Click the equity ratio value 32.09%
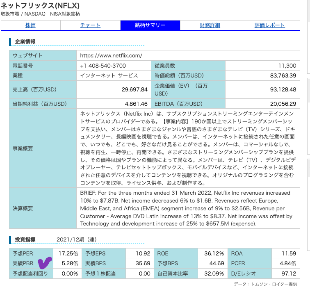310x287 pixels. (x=214, y=273)
